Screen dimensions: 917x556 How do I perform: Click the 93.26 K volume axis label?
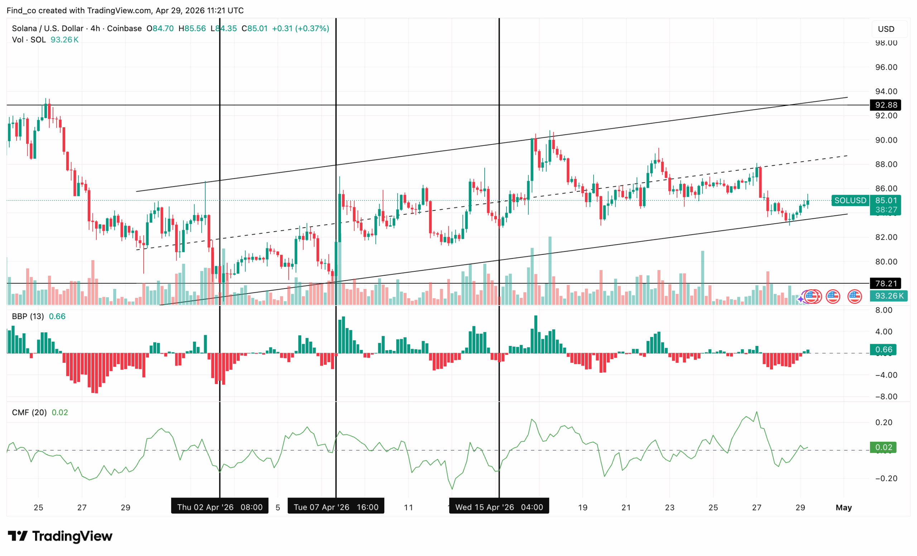(889, 296)
